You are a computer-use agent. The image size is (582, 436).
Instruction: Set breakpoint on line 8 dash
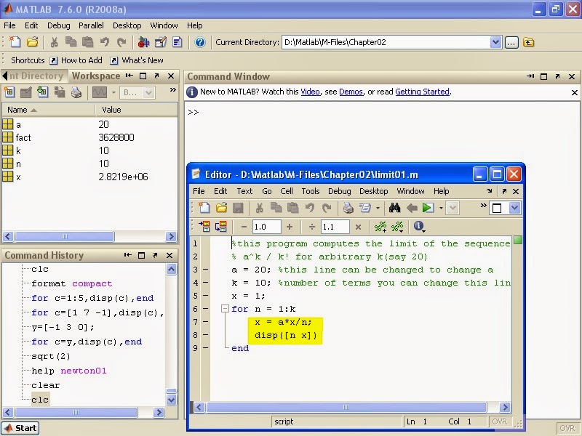(x=206, y=335)
